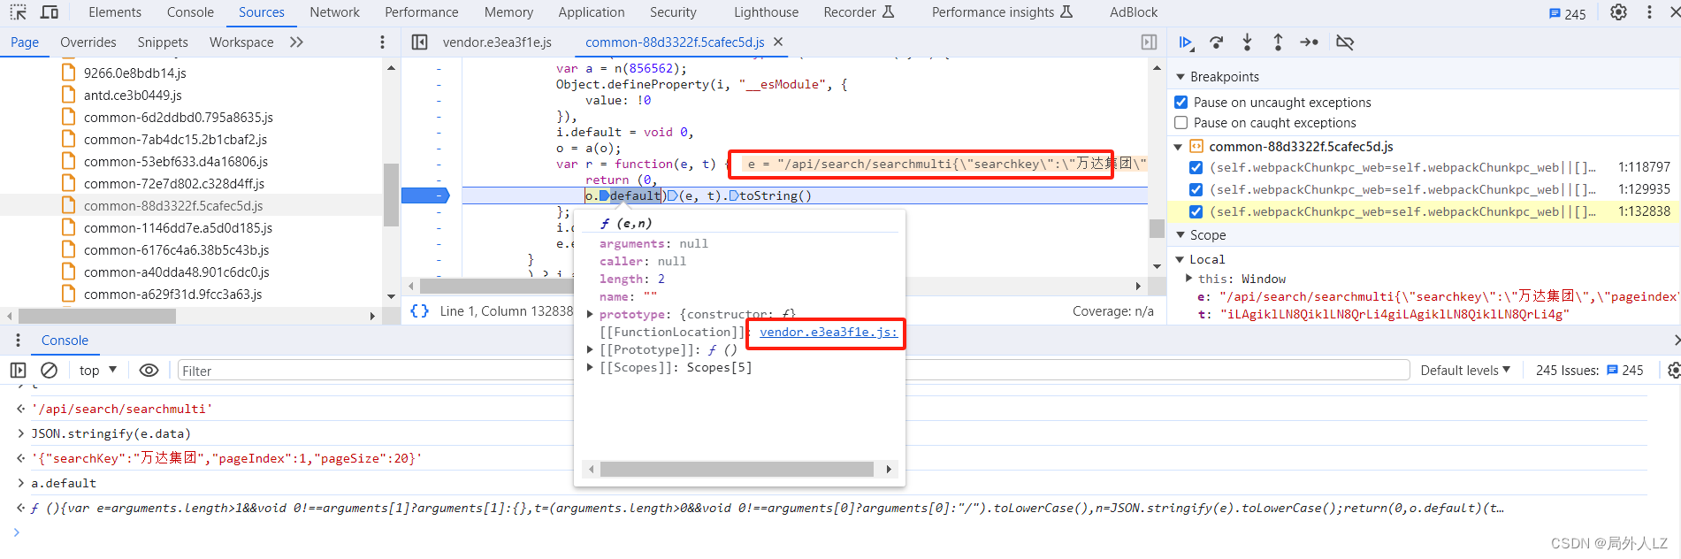Open vendor.e3ea3f1e.js function location link
The width and height of the screenshot is (1681, 559).
click(829, 332)
